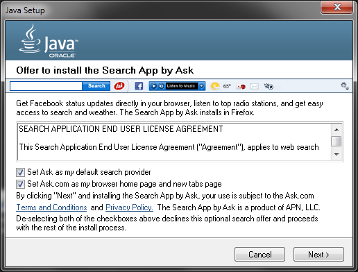Click the license agreement scroll up arrow
Image resolution: width=358 pixels, height=272 pixels.
click(336, 130)
